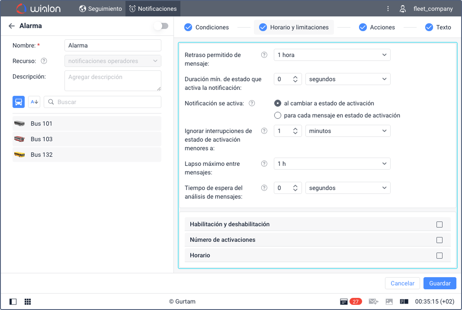Click the alphabetical sort order icon

[x=34, y=102]
